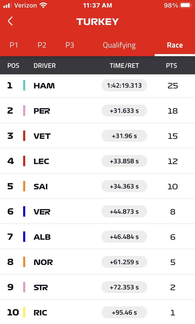
Task: Tap VET's +31.96 s time pill
Action: point(124,136)
